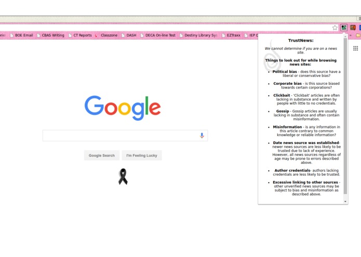Start voice search with the microphone
Image resolution: width=361 pixels, height=257 pixels.
[202, 135]
